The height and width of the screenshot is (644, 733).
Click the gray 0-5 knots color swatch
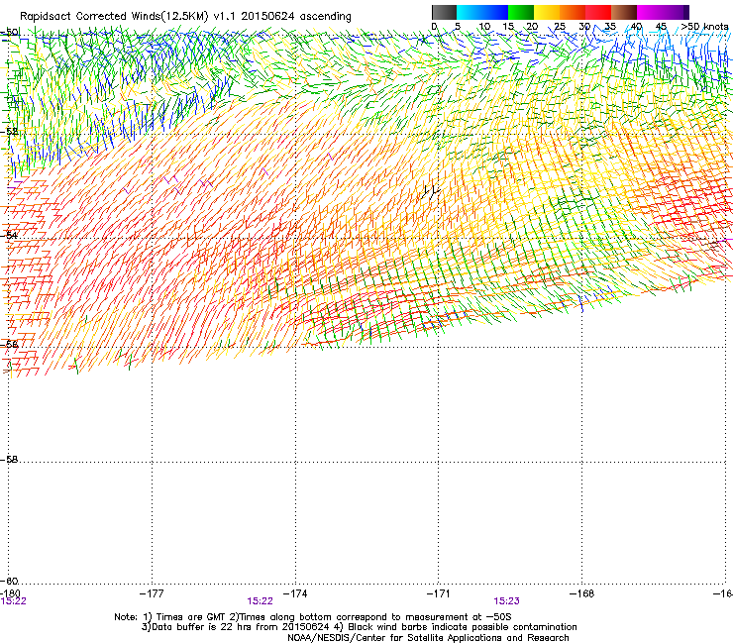point(444,12)
